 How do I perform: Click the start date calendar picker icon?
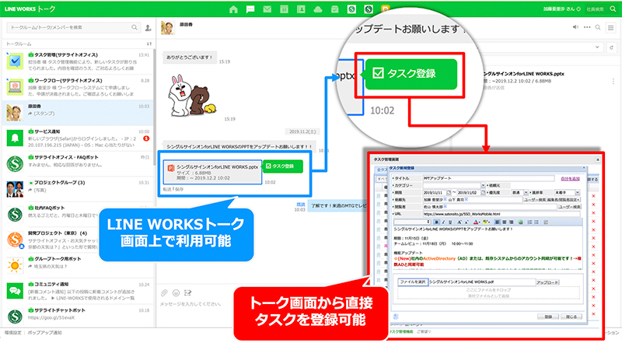click(x=449, y=192)
